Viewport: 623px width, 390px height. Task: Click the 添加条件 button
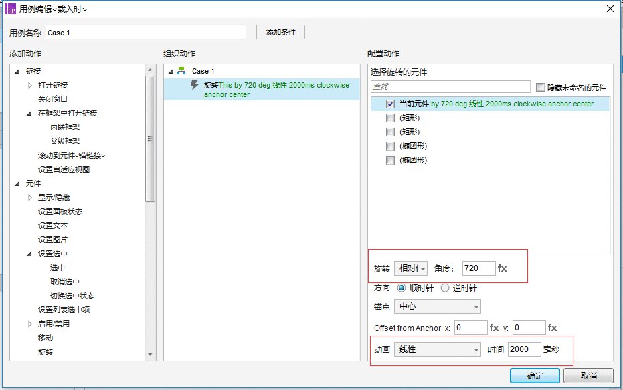coord(280,32)
